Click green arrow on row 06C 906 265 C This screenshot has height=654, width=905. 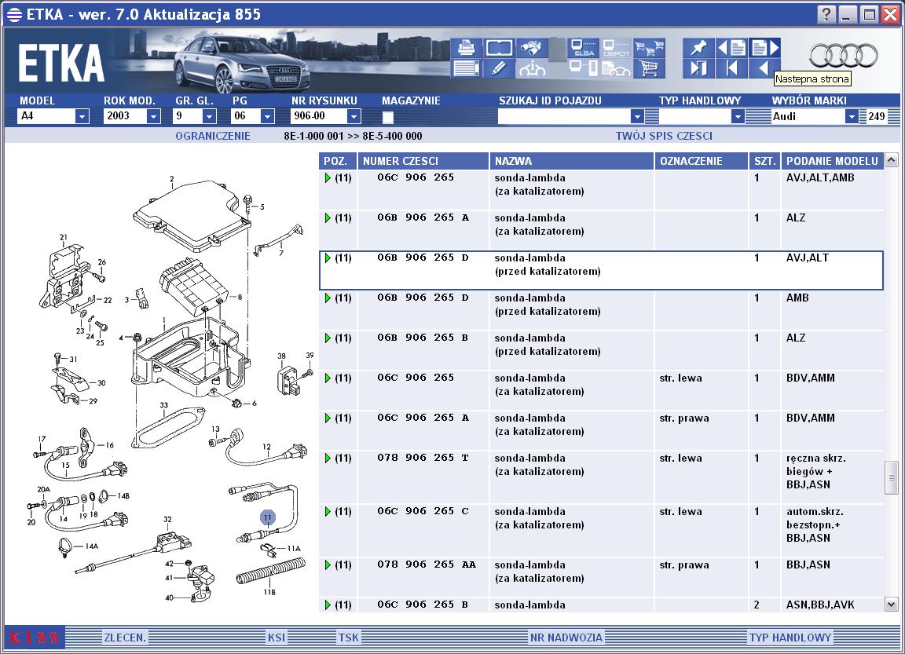[x=328, y=512]
